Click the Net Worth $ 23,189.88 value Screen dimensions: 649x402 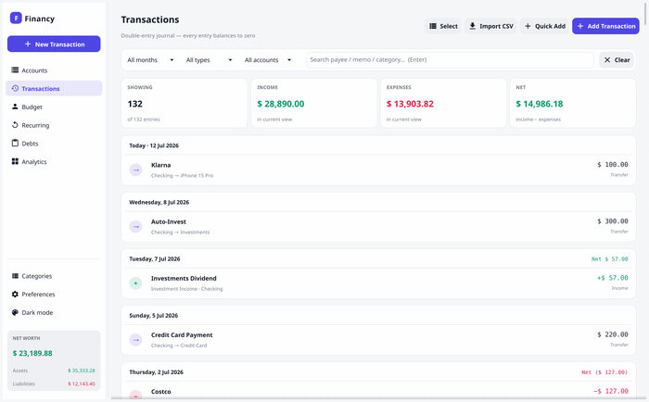pos(32,353)
